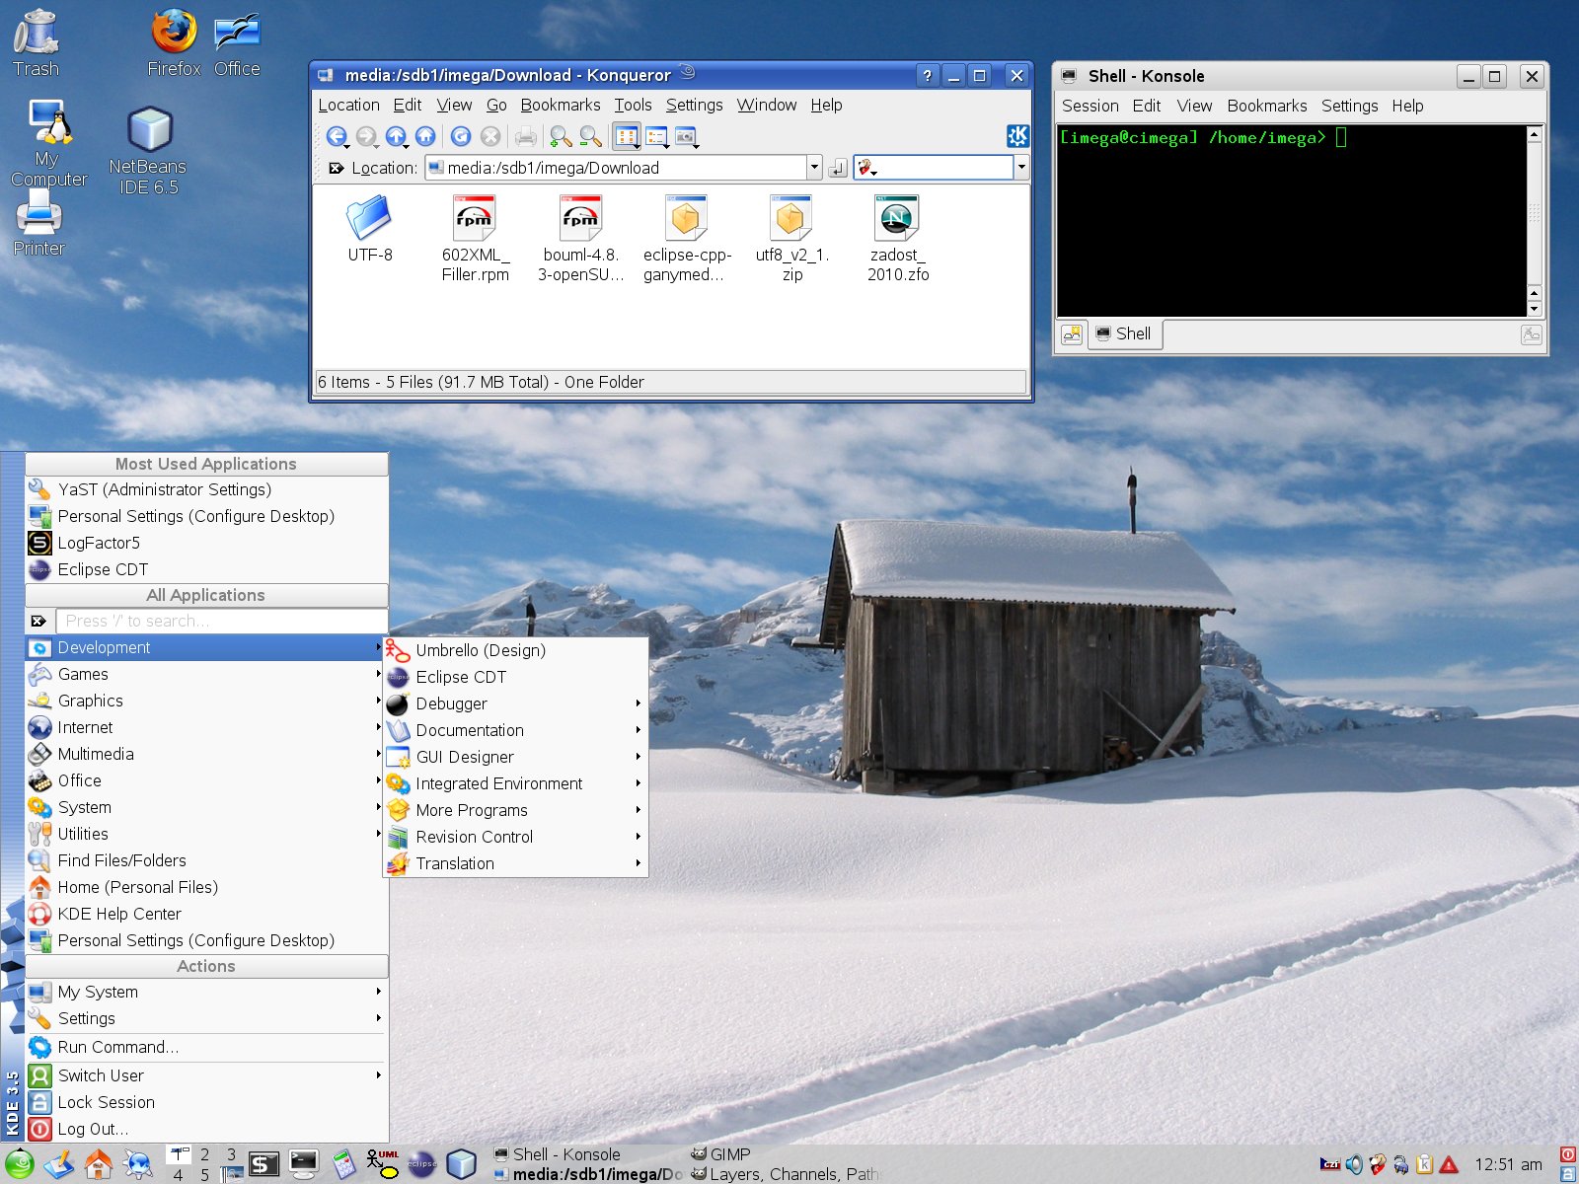This screenshot has width=1579, height=1184.
Task: Open the location history dropdown arrow
Action: coord(814,168)
